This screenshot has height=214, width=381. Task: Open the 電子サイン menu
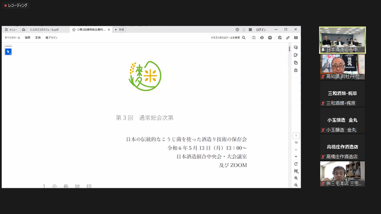(51, 37)
